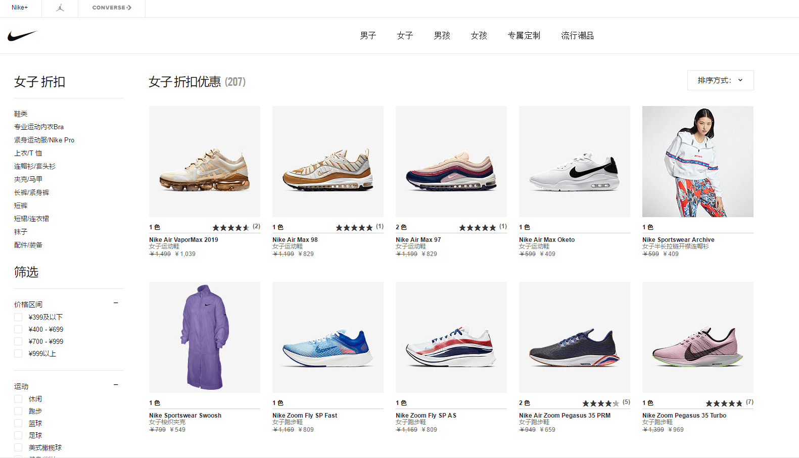
Task: Click the Nike Zoom Fly SP Fast title
Action: tap(305, 416)
